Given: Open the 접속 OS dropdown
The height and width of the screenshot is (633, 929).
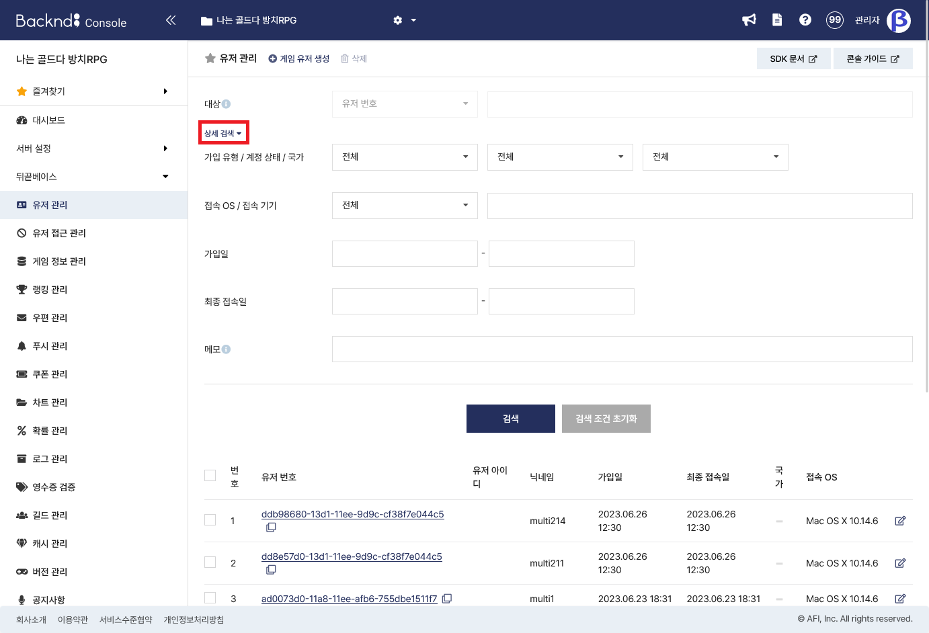Looking at the screenshot, I should (405, 206).
